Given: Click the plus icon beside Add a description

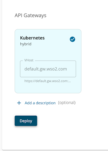Looking at the screenshot, I should click(x=19, y=103).
